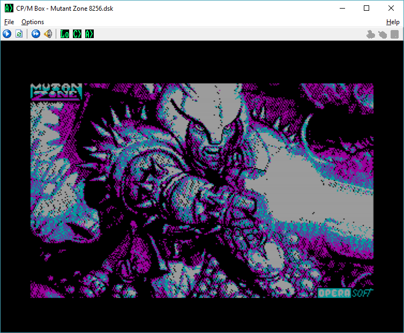
Task: Close the CP/M Box window
Action: [391, 8]
